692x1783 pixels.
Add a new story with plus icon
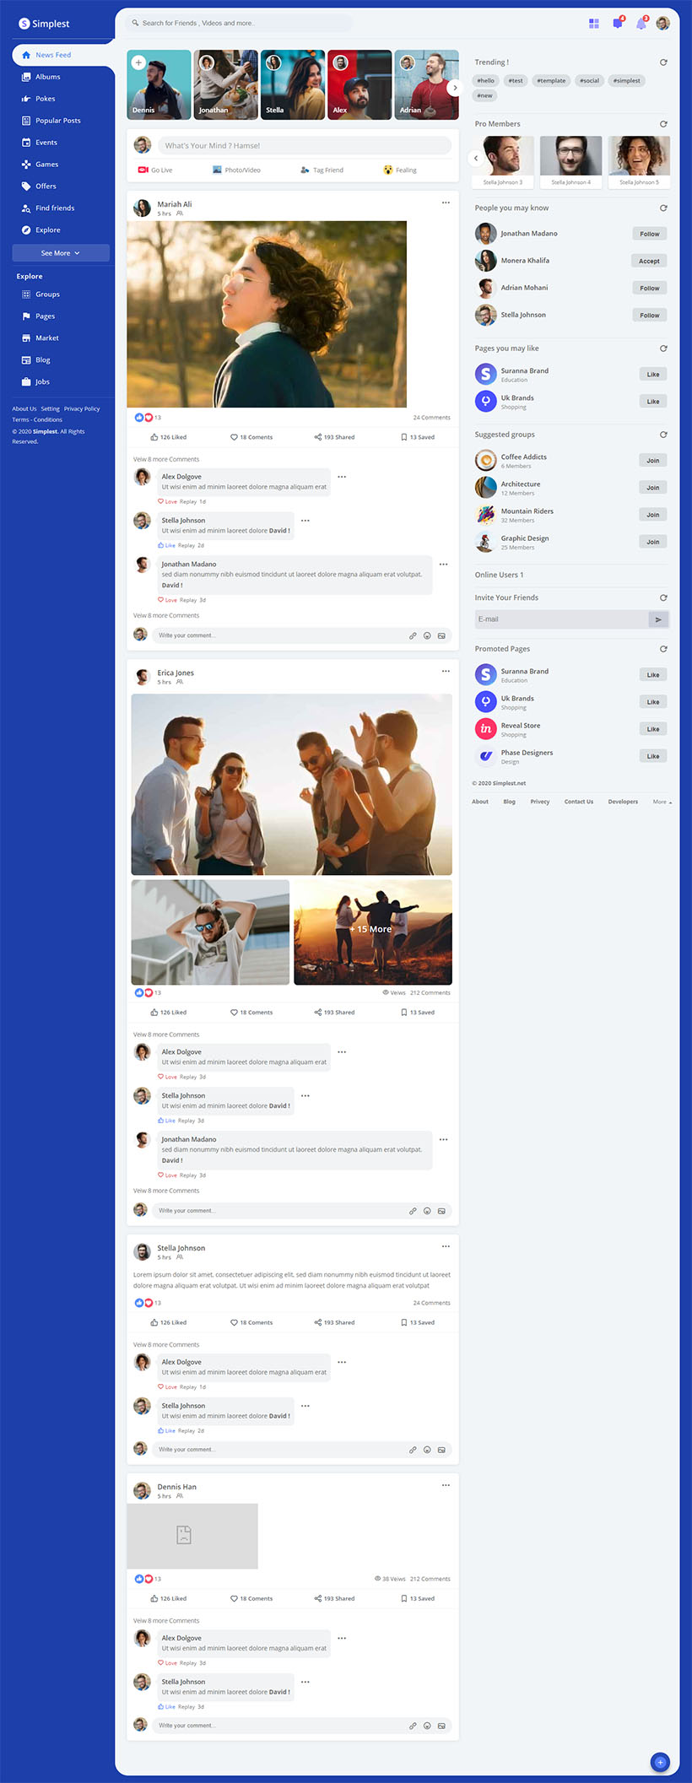[x=138, y=62]
